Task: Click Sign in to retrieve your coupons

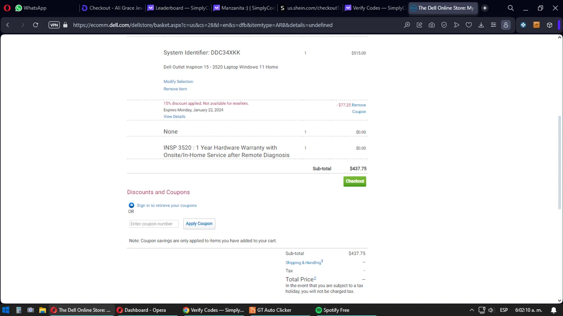Action: (167, 205)
